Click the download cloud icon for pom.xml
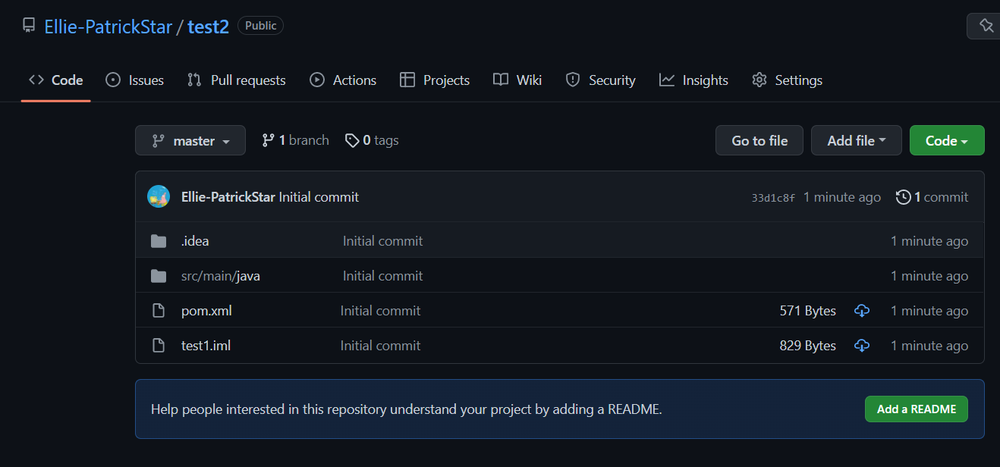1000x467 pixels. coord(862,311)
